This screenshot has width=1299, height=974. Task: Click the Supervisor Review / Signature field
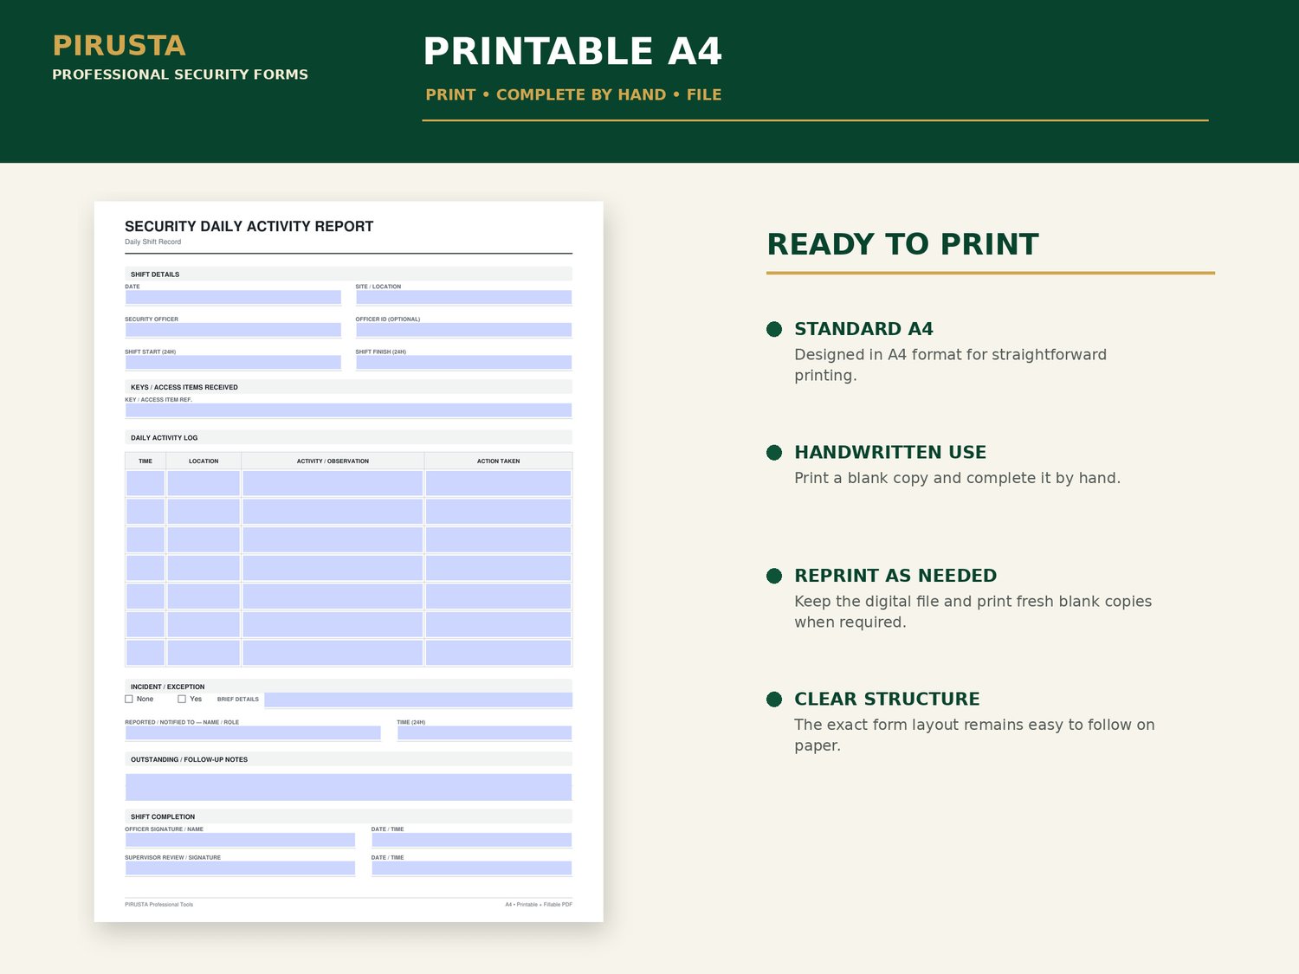pyautogui.click(x=240, y=868)
